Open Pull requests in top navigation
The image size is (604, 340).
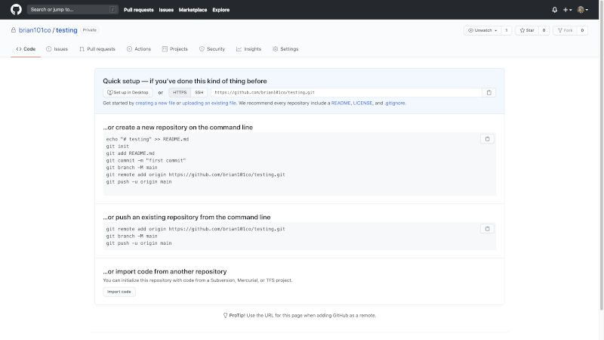[139, 10]
